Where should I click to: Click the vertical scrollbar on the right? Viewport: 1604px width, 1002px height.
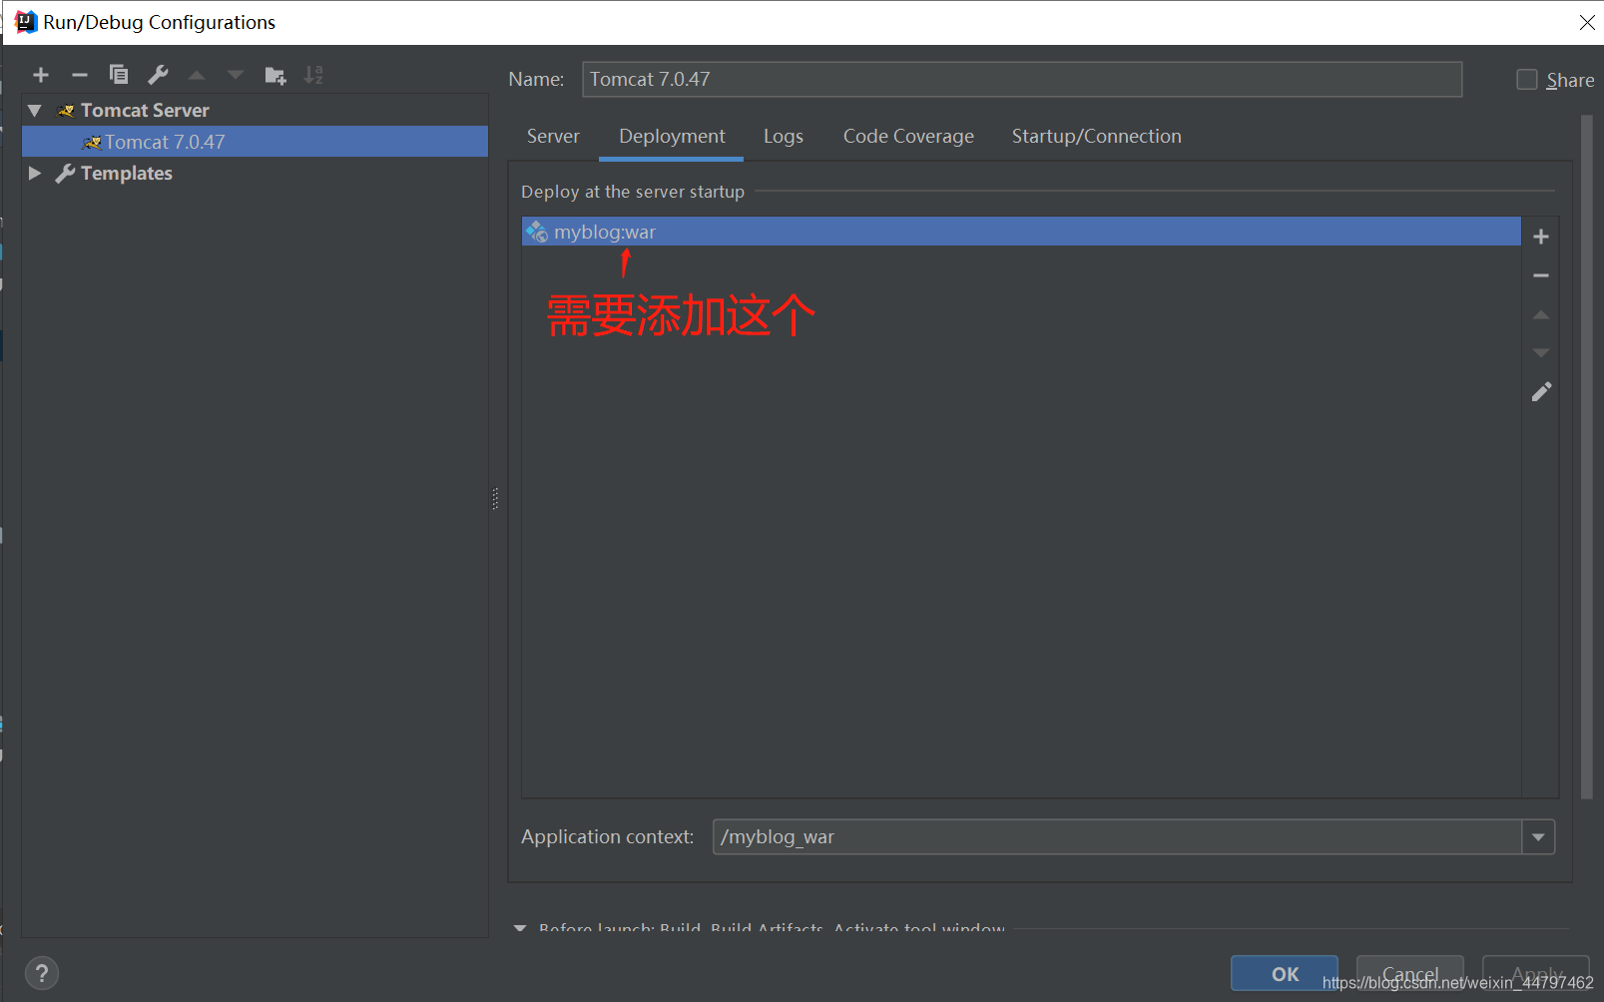[1587, 457]
